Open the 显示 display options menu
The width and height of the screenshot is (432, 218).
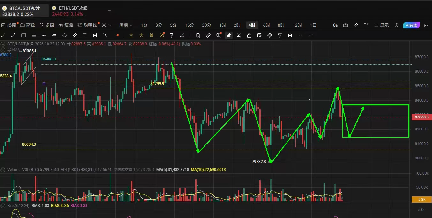(382, 25)
